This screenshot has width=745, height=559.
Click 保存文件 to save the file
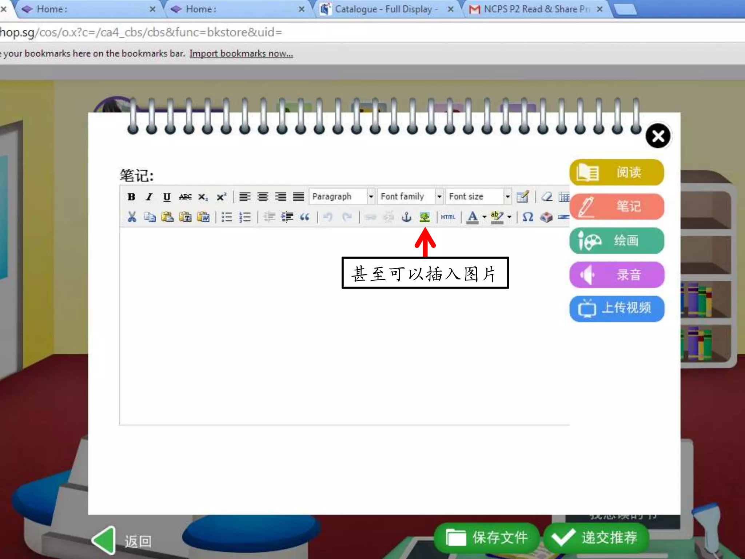point(487,538)
